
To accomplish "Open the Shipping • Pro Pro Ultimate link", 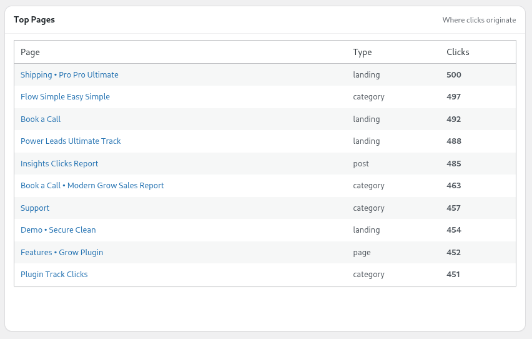I will (69, 75).
